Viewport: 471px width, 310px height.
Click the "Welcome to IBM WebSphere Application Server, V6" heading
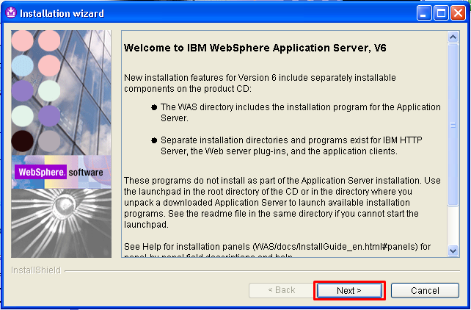pyautogui.click(x=255, y=48)
